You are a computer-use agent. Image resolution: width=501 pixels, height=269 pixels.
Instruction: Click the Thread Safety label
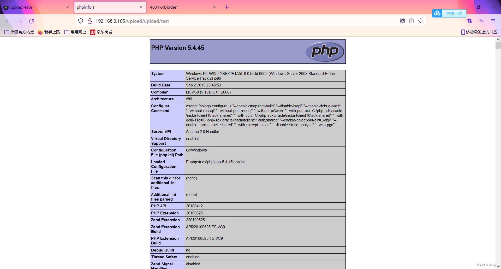(x=164, y=257)
